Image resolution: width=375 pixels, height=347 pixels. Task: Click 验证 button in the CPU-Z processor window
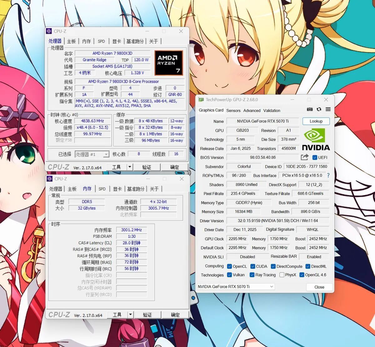[x=147, y=167]
